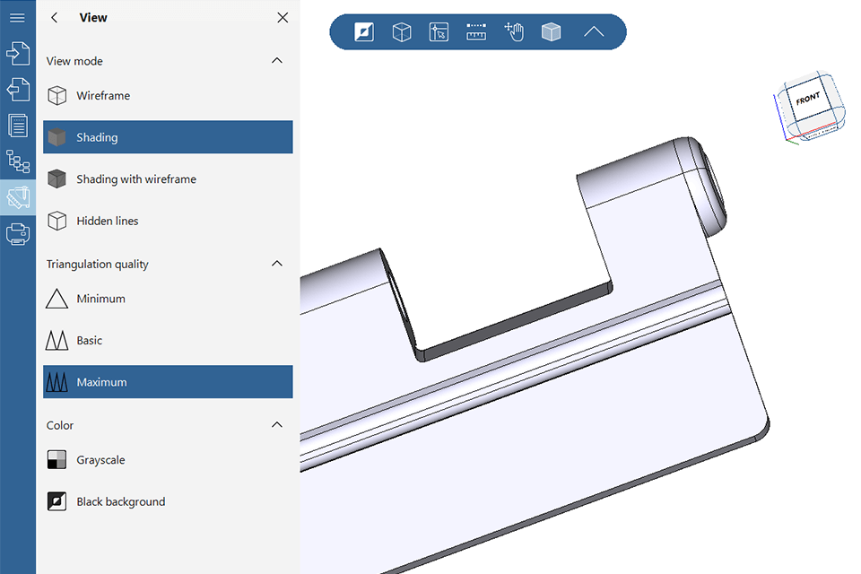Click the background toggle icon in top toolbar
861x574 pixels.
pyautogui.click(x=364, y=32)
